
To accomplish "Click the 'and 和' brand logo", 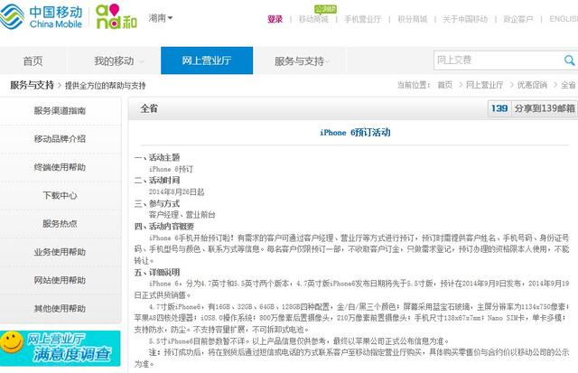I will coord(117,18).
